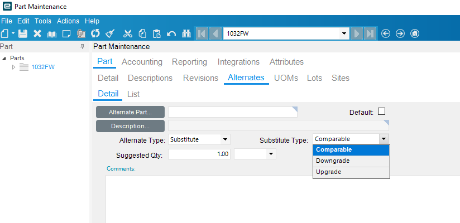Viewport: 460px width, 223px height.
Task: Click the Home icon in toolbar
Action: 415,33
